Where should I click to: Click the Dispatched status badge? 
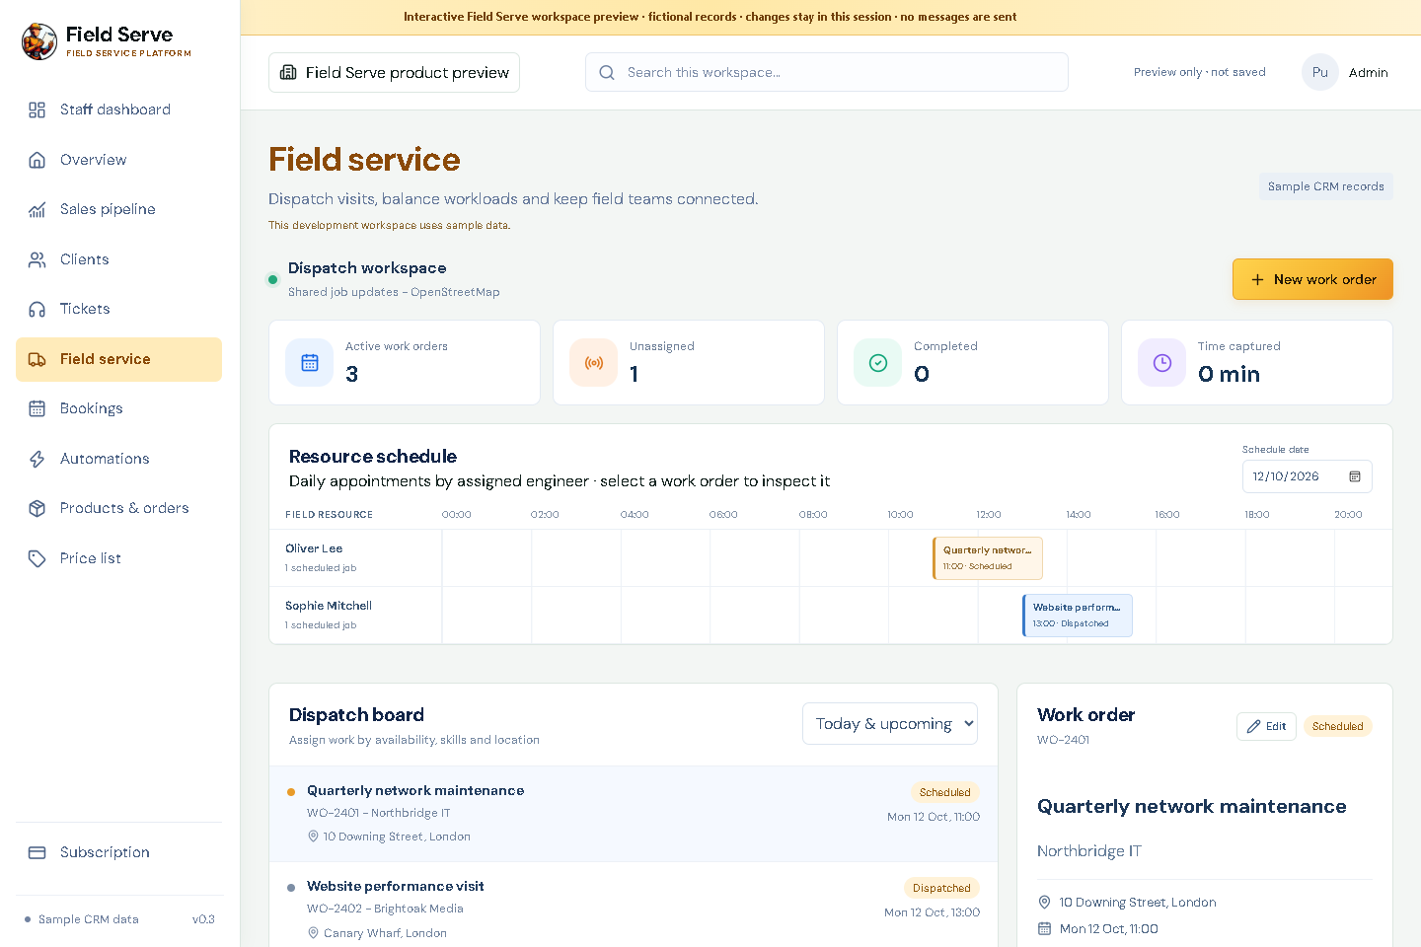(x=941, y=888)
